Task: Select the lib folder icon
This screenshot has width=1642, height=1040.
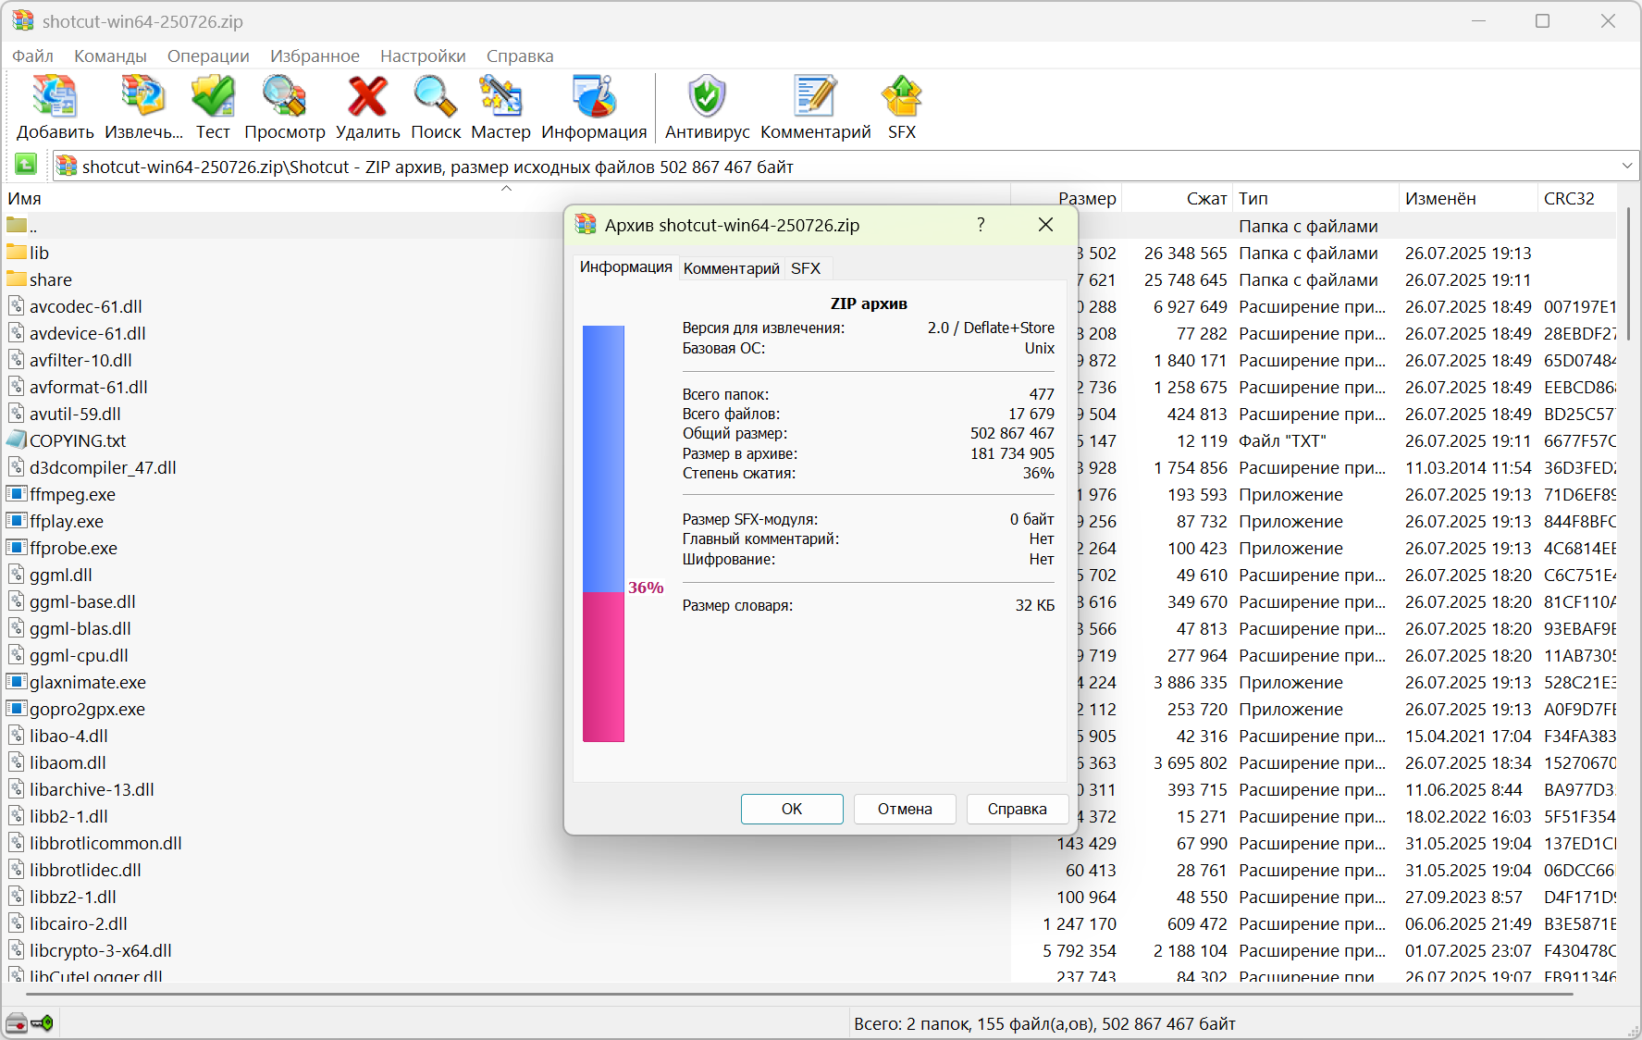Action: pos(17,252)
